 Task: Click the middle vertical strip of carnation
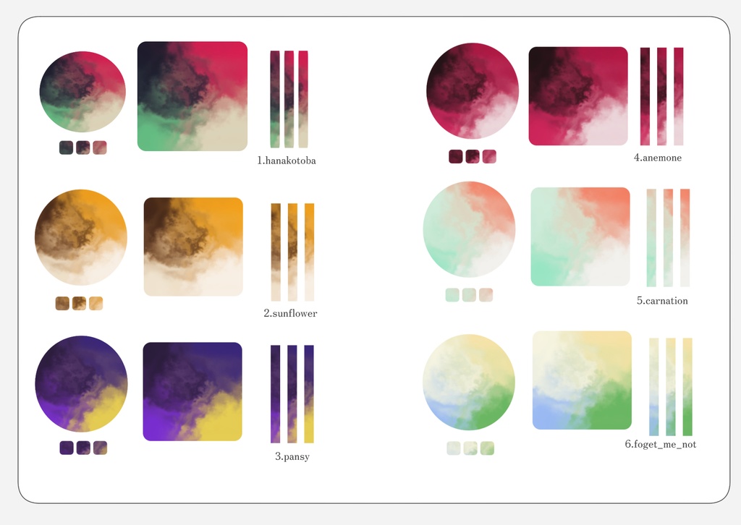click(x=668, y=238)
